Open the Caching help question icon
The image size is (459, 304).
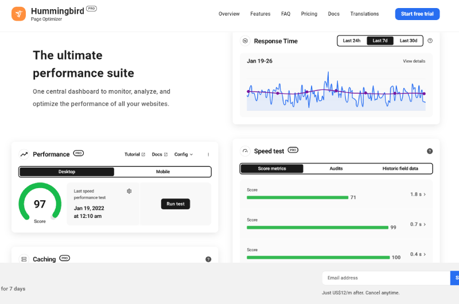click(x=208, y=259)
